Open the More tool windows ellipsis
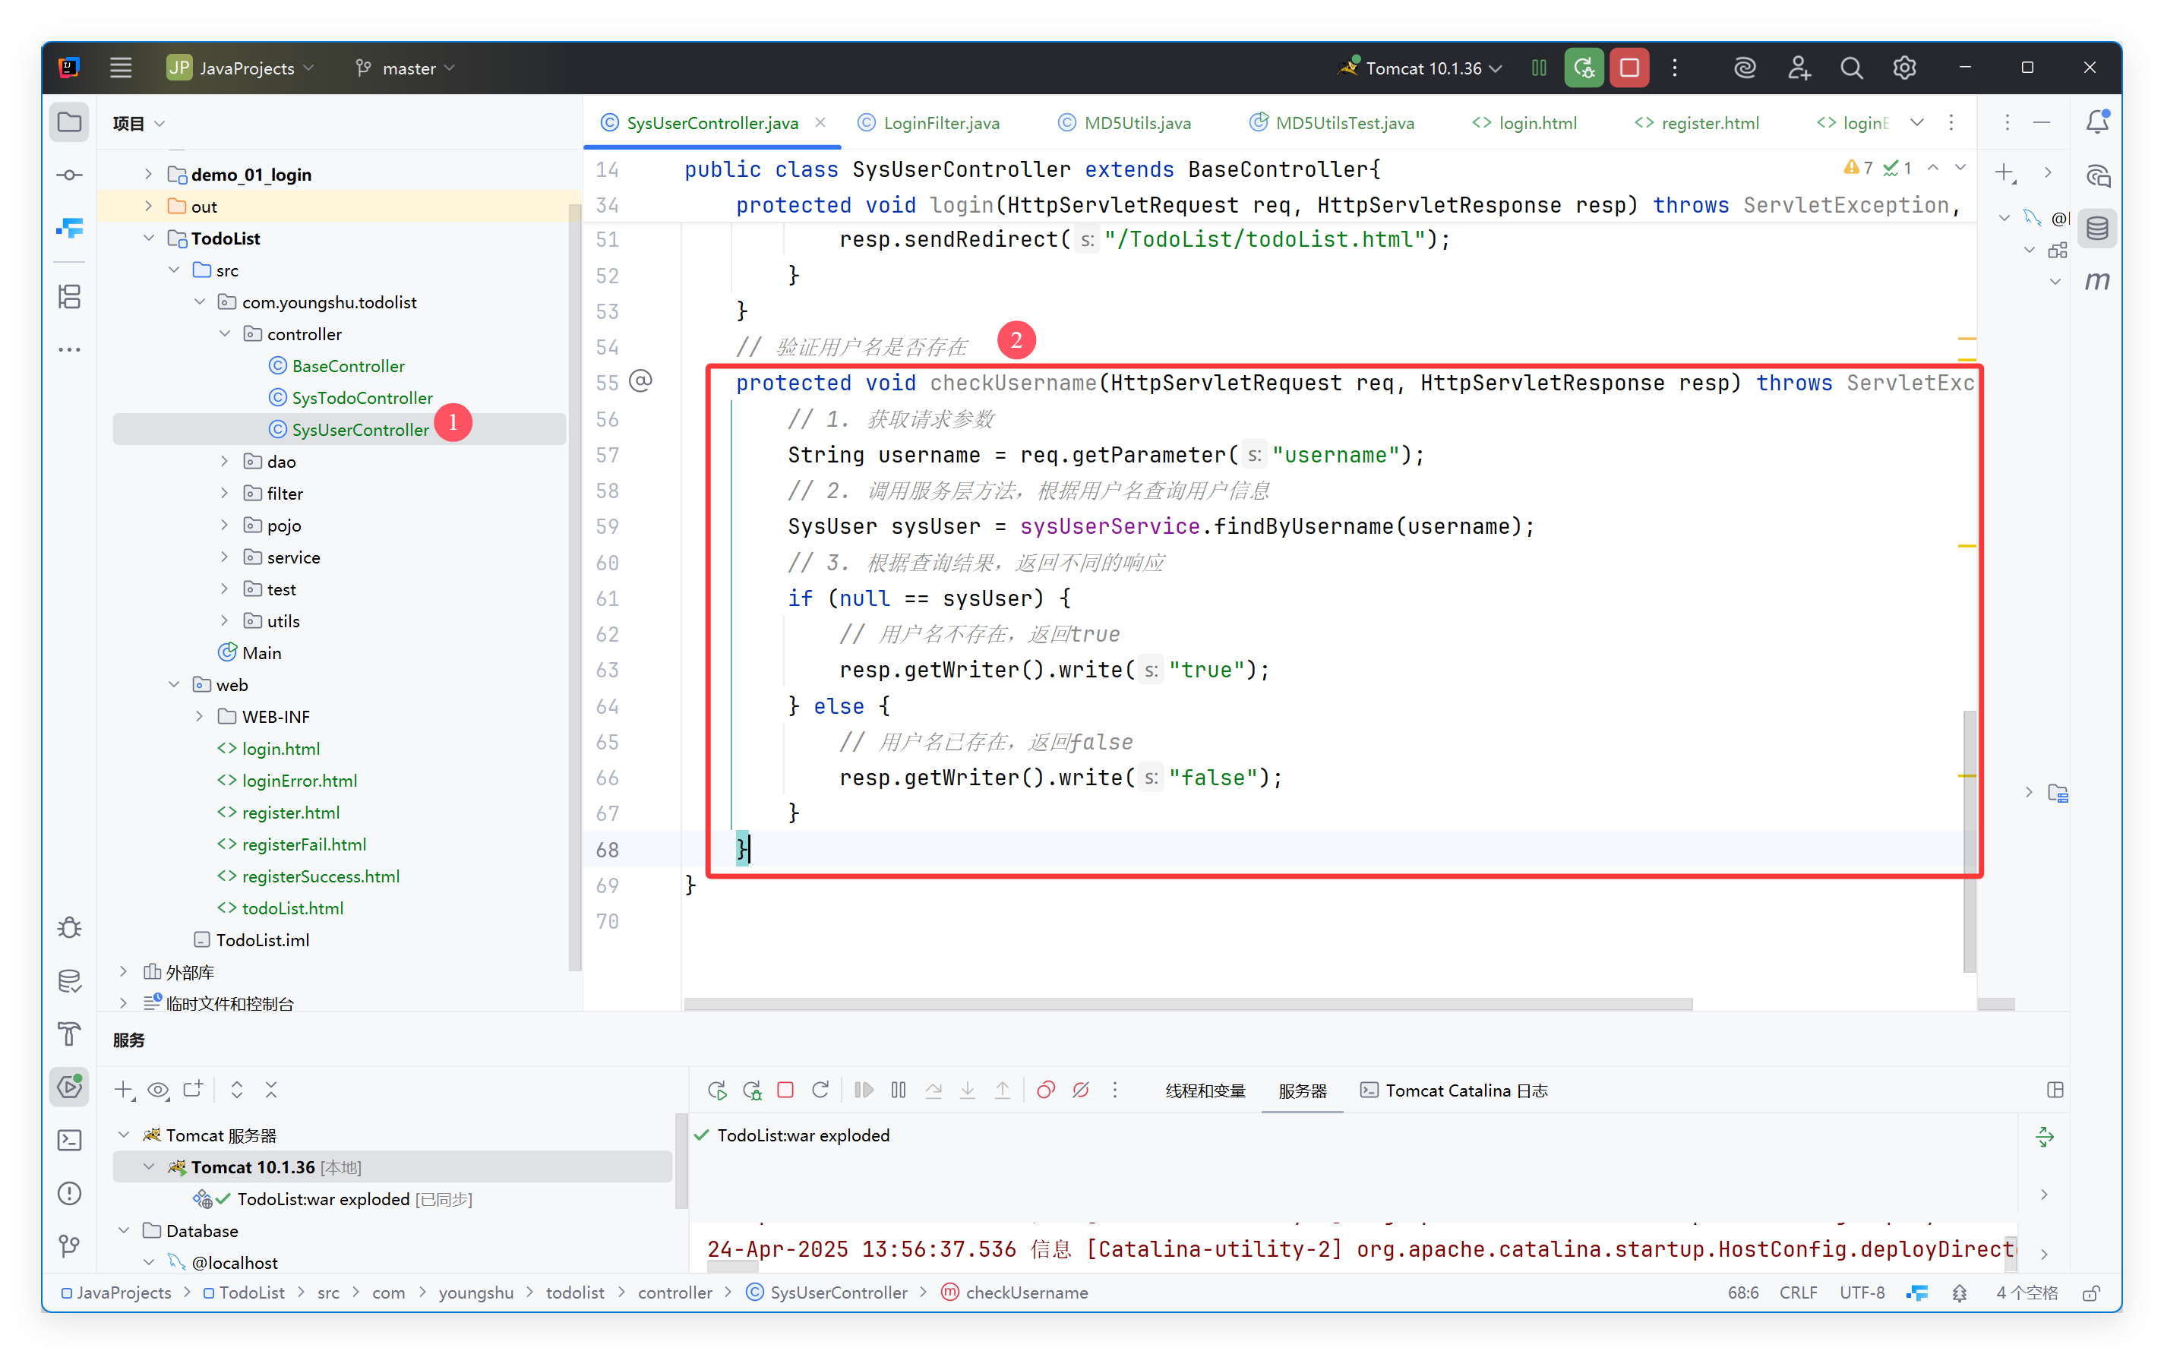 point(69,350)
